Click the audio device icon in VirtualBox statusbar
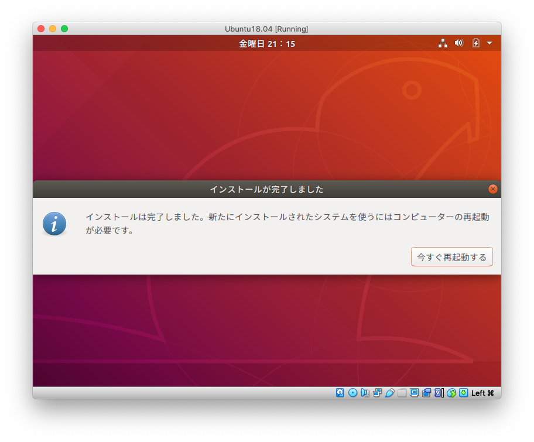534x442 pixels. coord(364,393)
